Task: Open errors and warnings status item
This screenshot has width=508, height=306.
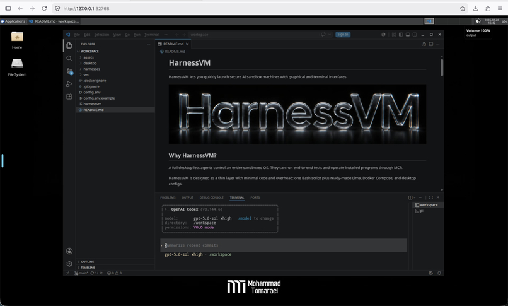Action: click(x=114, y=273)
